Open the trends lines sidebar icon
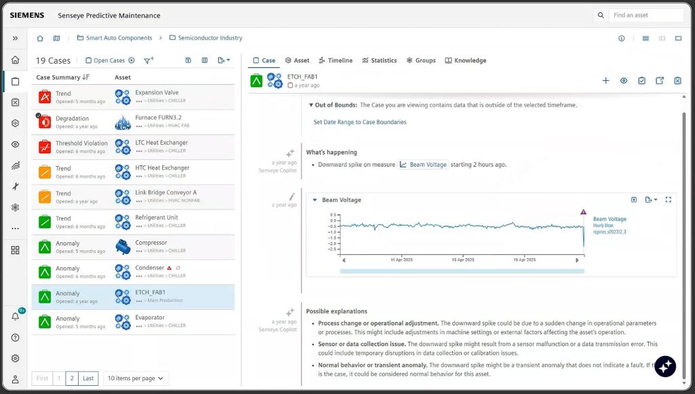Viewport: 695px width, 394px height. [15, 165]
